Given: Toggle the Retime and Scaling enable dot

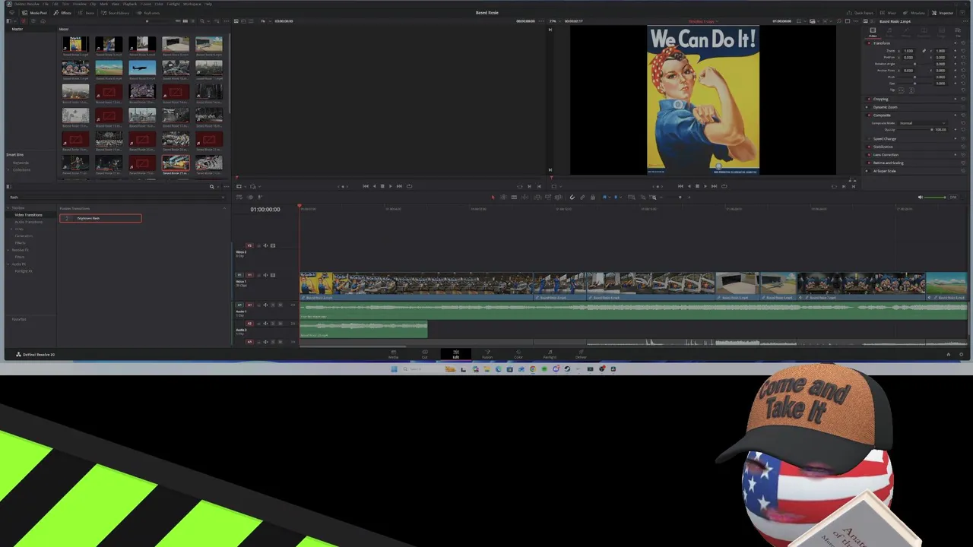Looking at the screenshot, I should (869, 163).
